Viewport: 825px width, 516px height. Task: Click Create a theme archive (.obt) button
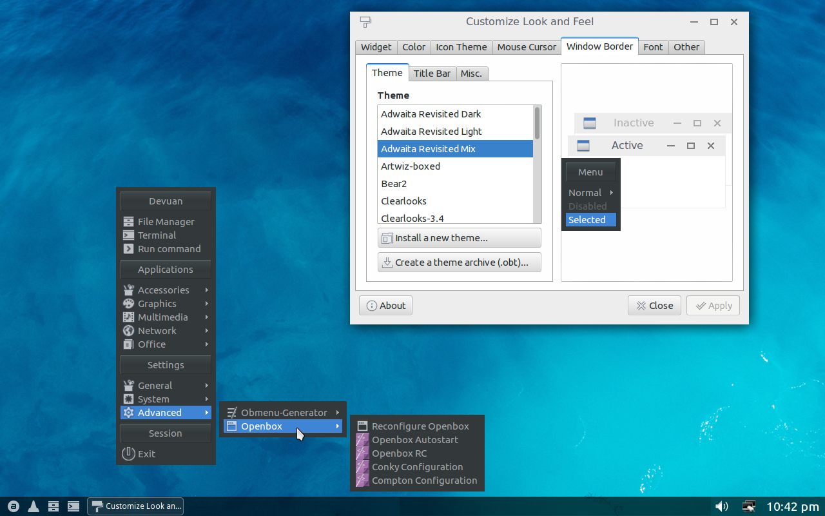pyautogui.click(x=460, y=263)
